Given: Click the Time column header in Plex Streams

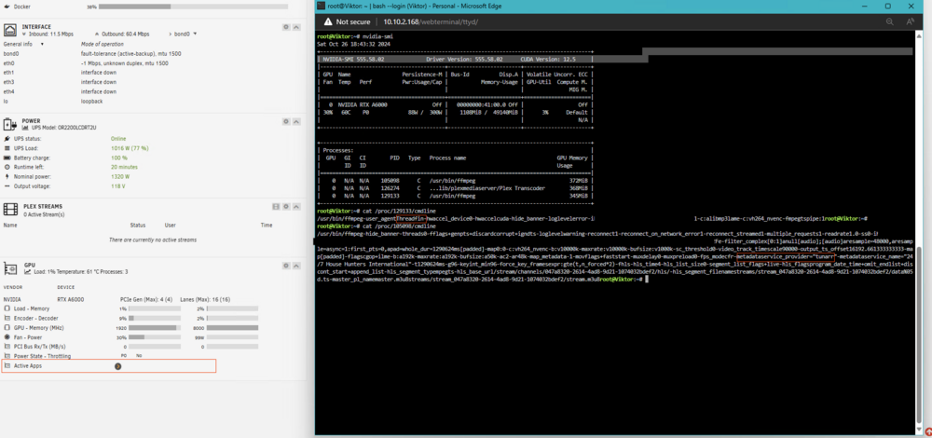Looking at the screenshot, I should click(267, 226).
